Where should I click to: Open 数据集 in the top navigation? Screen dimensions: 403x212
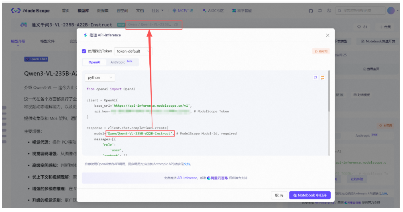point(102,10)
